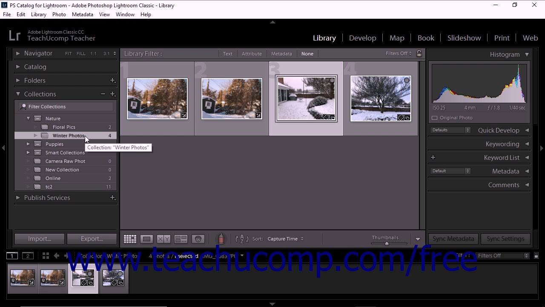The width and height of the screenshot is (545, 307).
Task: Select the fourth snowy tree thumbnail
Action: (x=381, y=98)
